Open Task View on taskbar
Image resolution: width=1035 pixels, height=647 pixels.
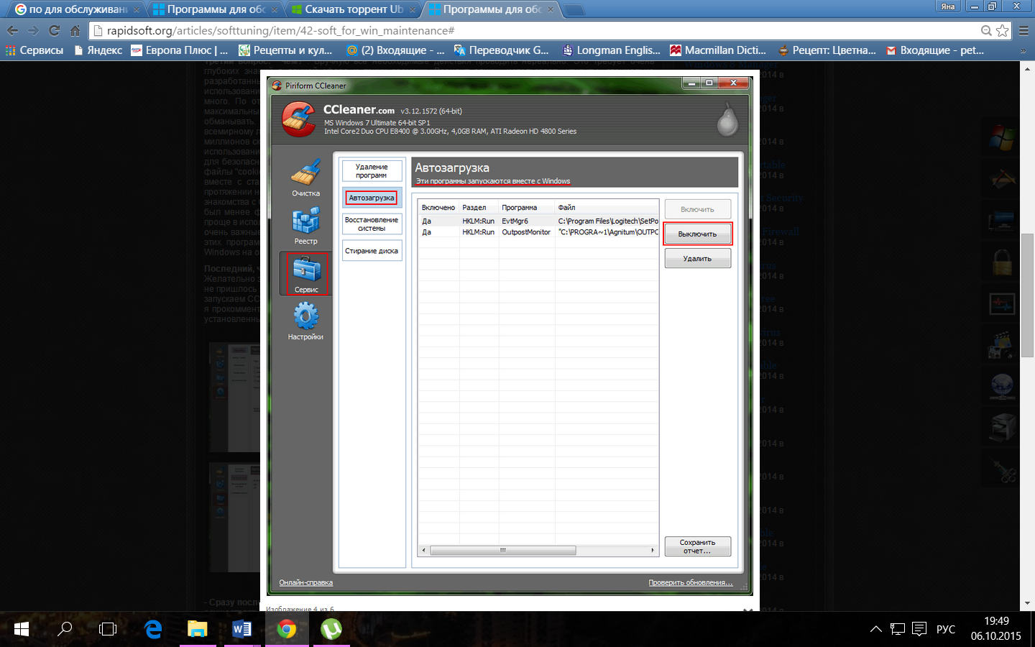pyautogui.click(x=108, y=629)
